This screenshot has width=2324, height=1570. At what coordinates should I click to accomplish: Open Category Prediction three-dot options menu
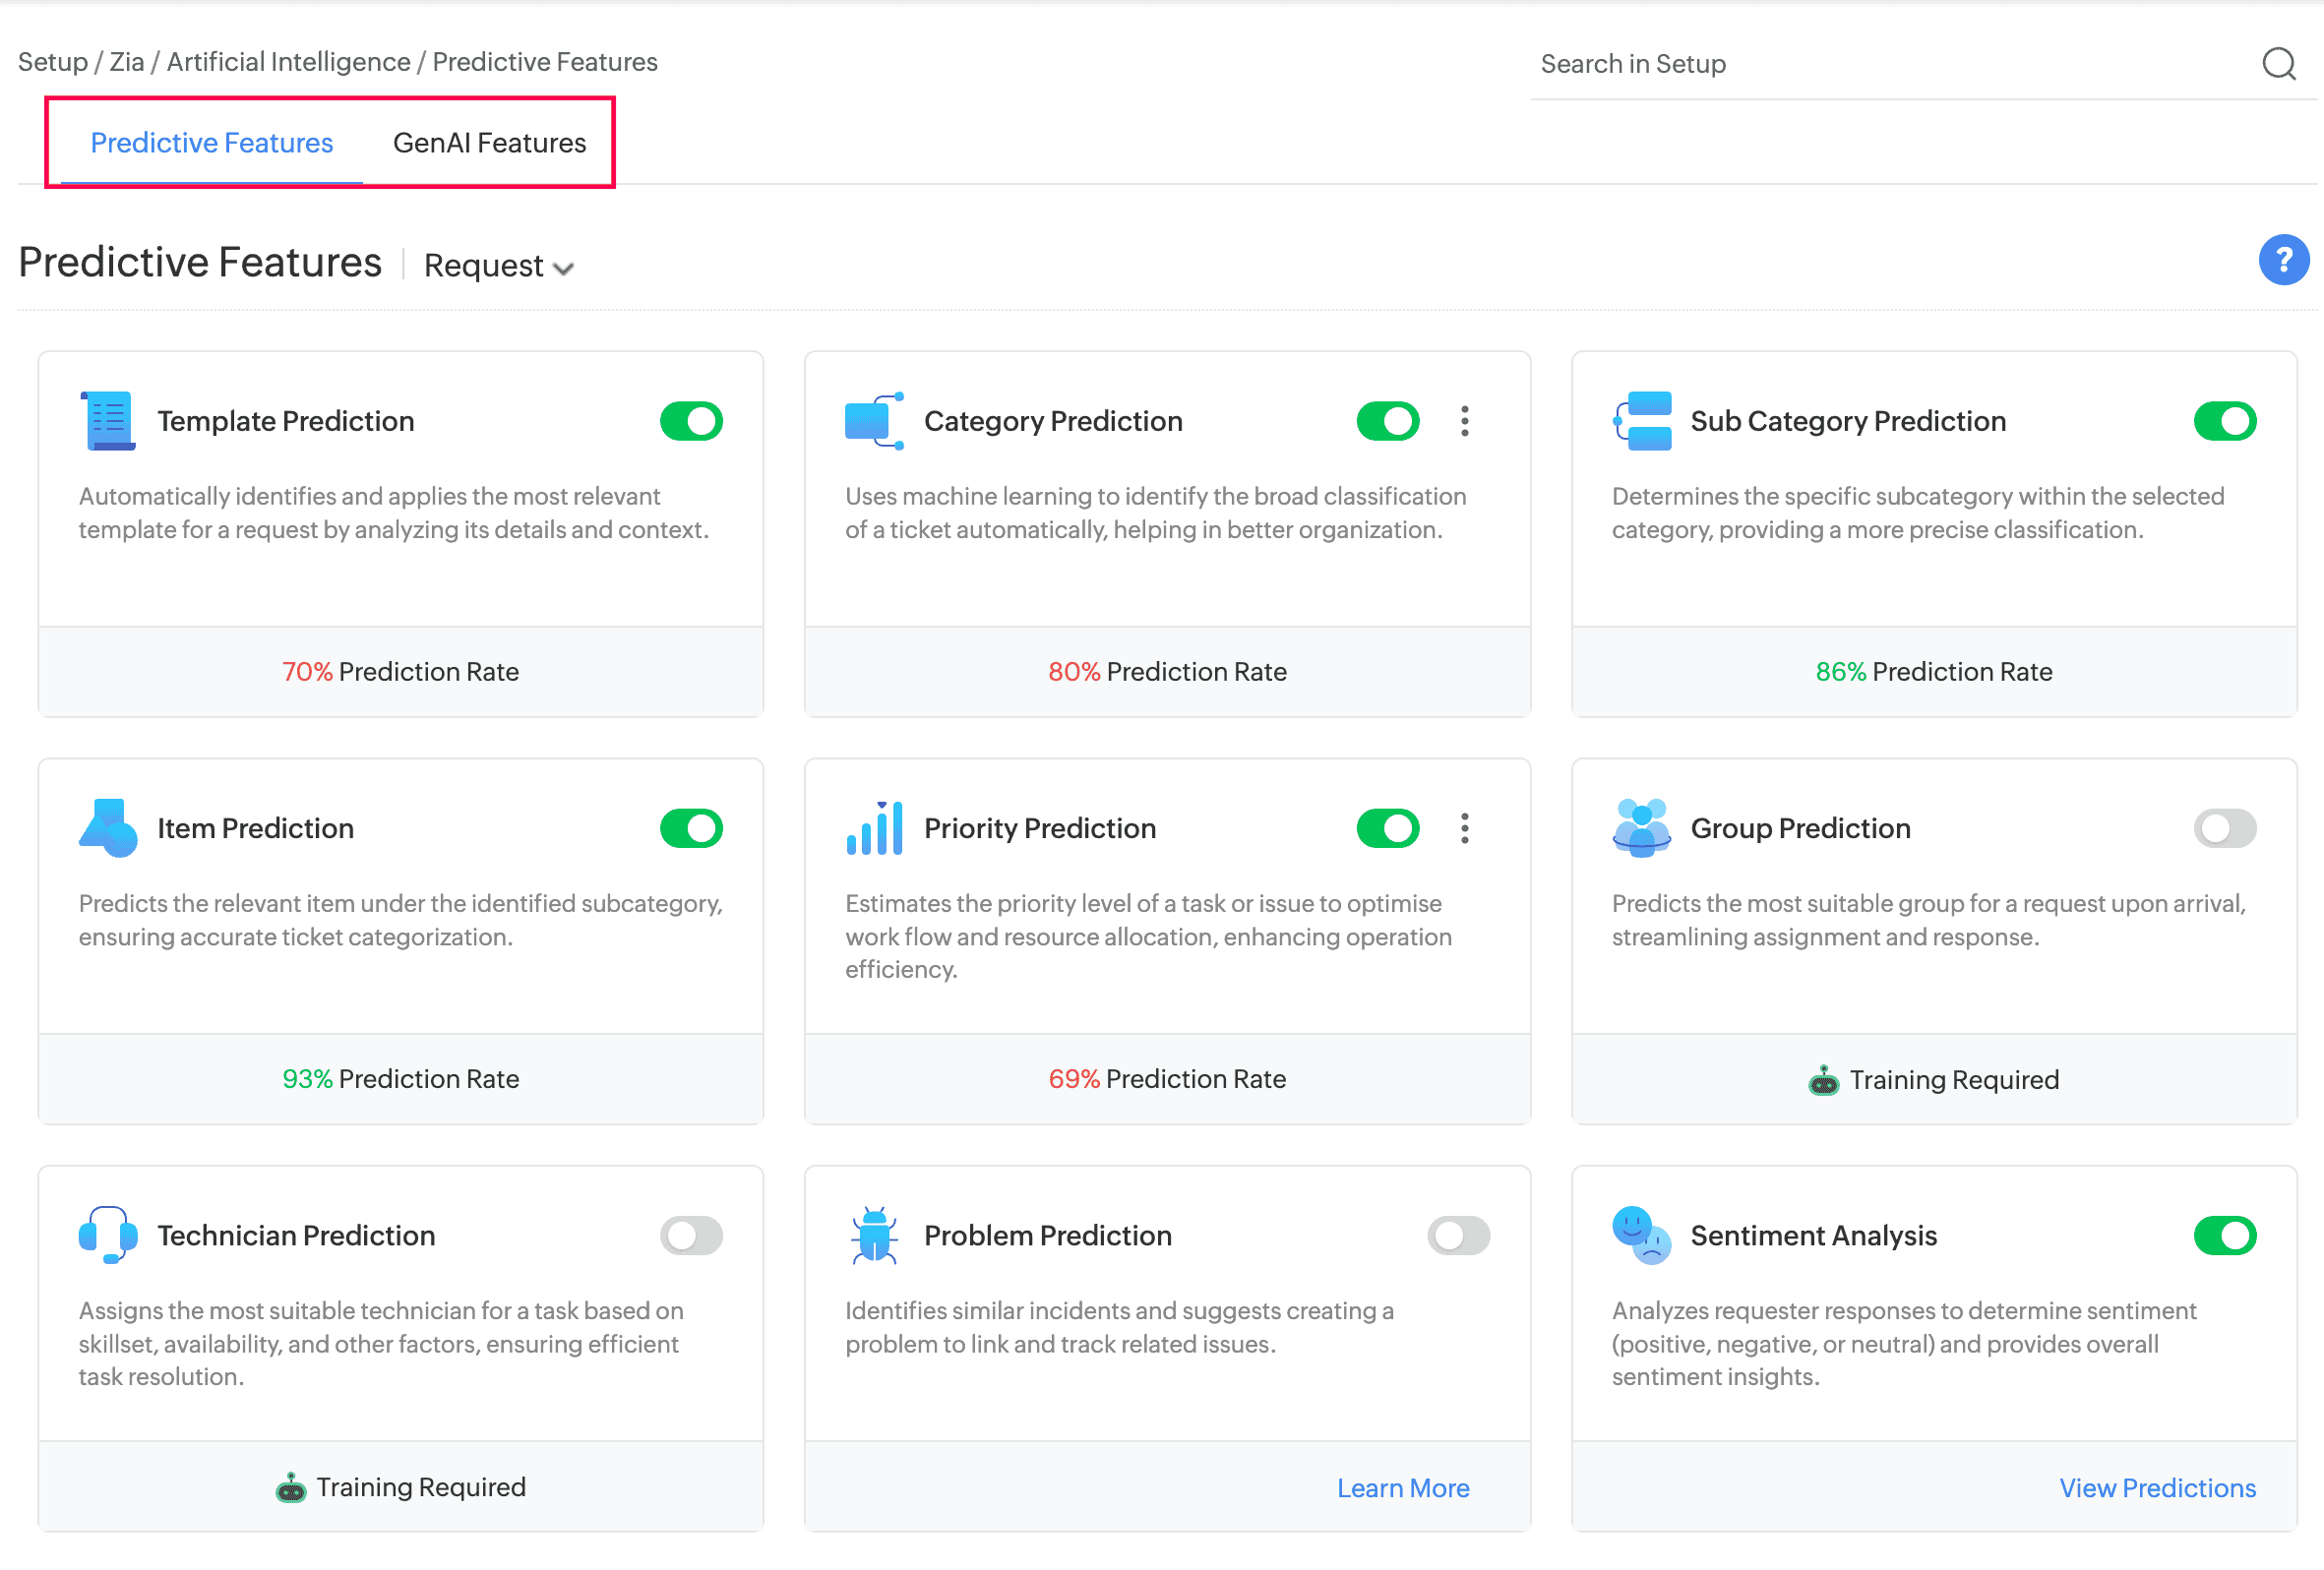point(1464,421)
